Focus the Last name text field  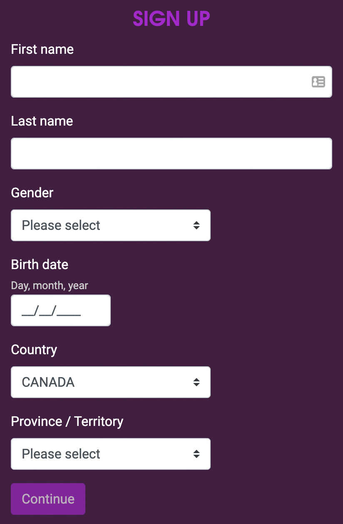click(171, 154)
